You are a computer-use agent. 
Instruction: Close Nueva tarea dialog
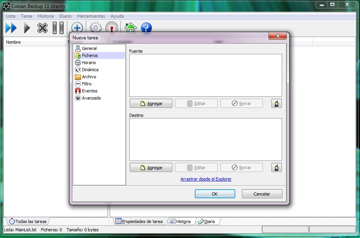pyautogui.click(x=278, y=36)
